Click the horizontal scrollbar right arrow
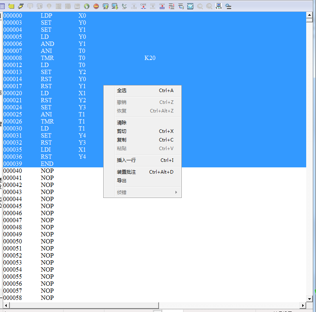This screenshot has height=312, width=316. 303,305
